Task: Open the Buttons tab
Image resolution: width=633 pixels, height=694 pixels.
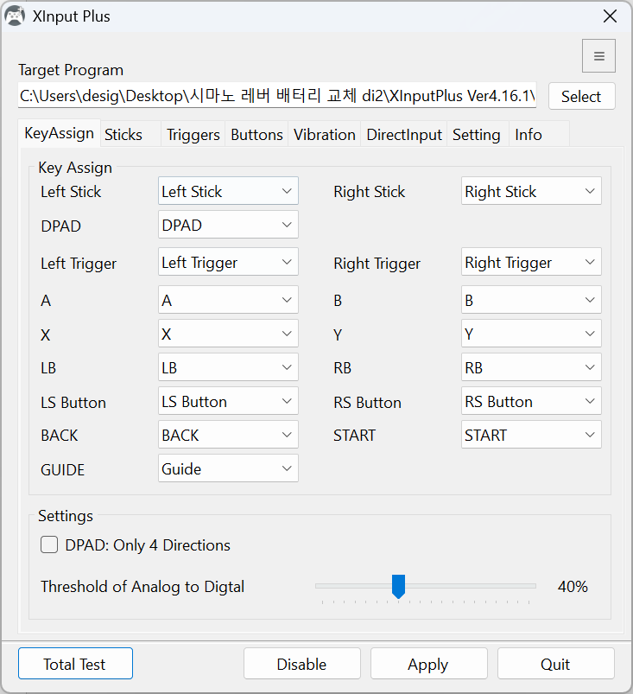Action: (x=256, y=134)
